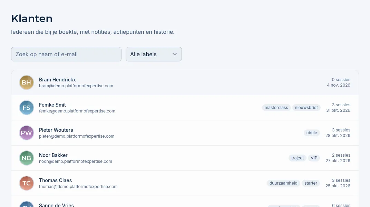Open the Sanne de Vries row
The width and height of the screenshot is (370, 207).
point(185,201)
